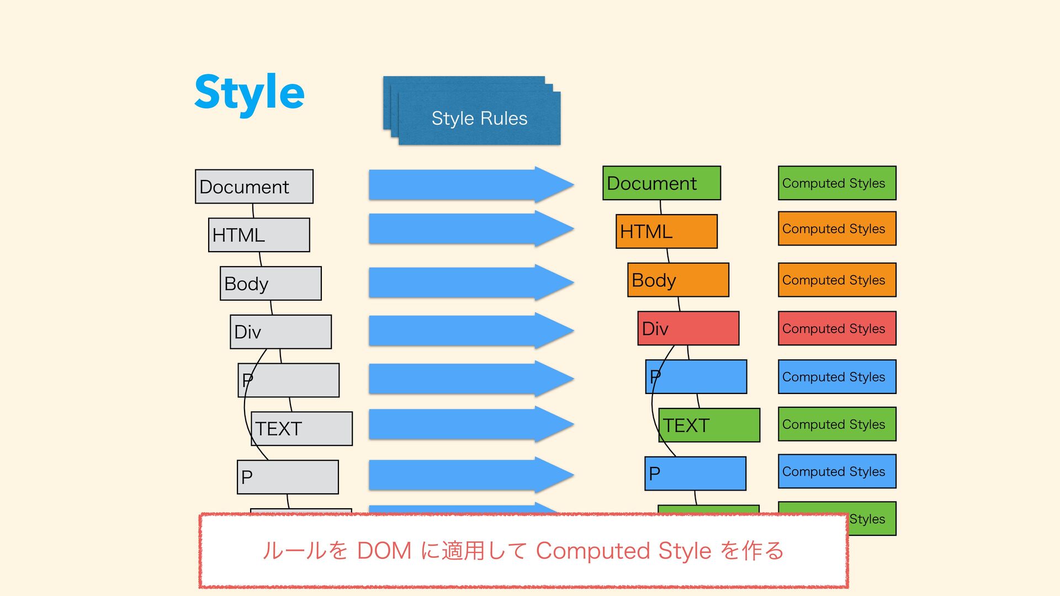Click Computed Styles box beside orange Body

click(x=837, y=280)
